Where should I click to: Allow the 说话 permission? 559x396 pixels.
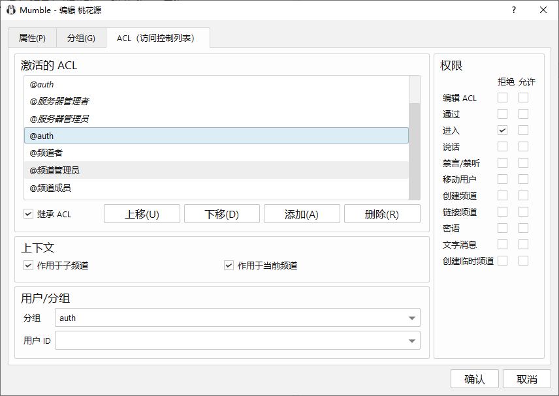pos(523,147)
